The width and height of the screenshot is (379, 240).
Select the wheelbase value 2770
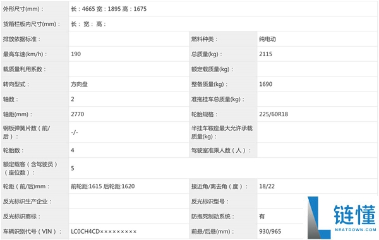point(77,114)
